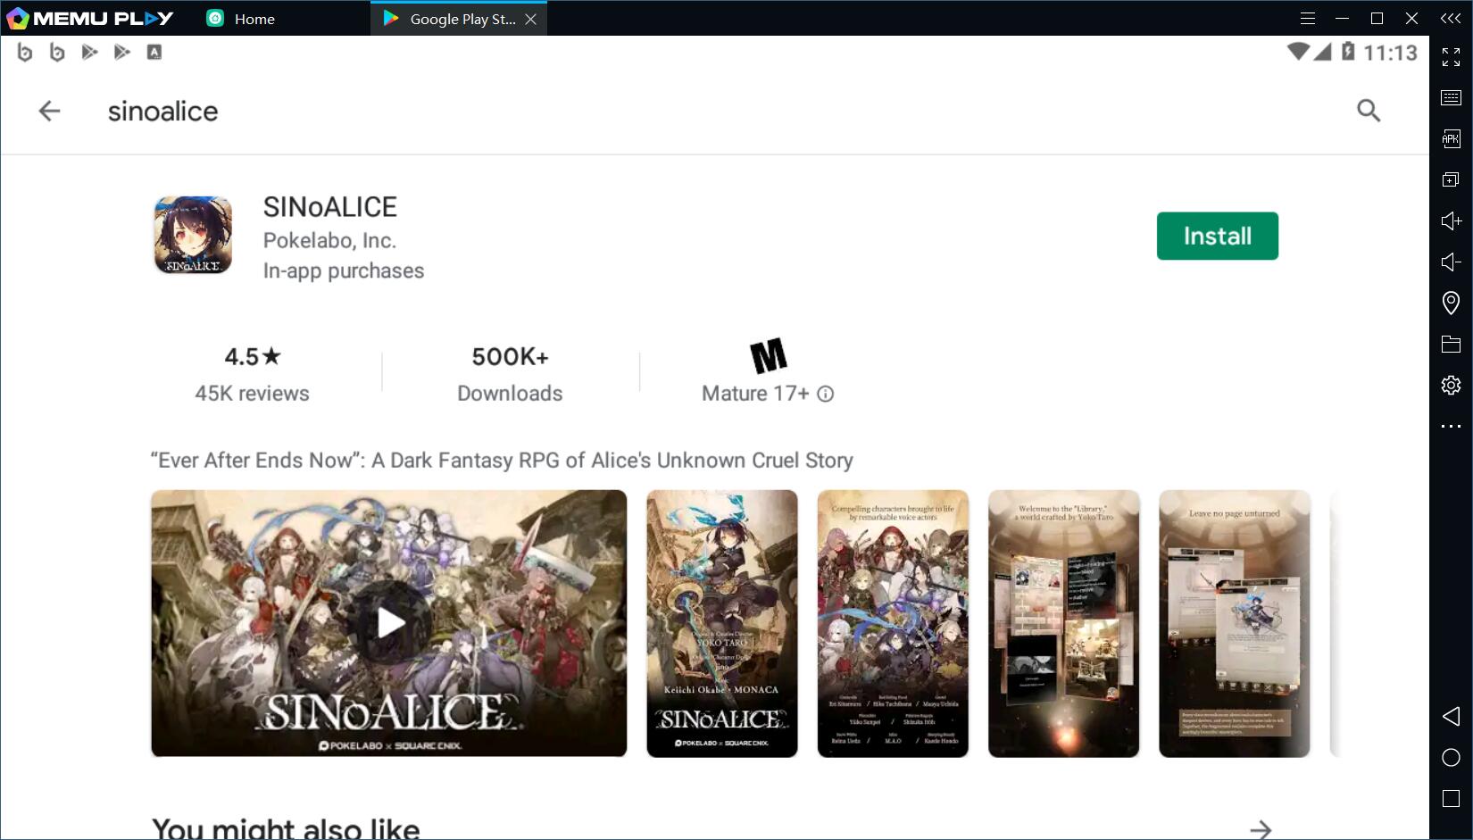This screenshot has width=1473, height=840.
Task: Open the Mature 17+ info icon
Action: click(826, 394)
